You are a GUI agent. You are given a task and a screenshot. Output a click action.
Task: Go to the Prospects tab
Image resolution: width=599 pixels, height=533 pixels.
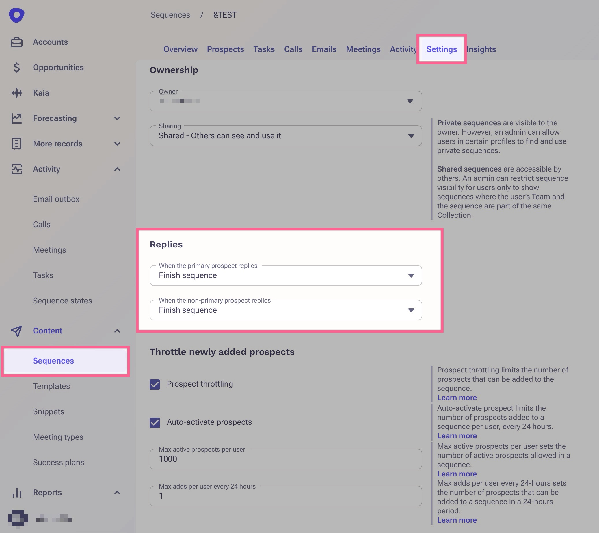(225, 49)
